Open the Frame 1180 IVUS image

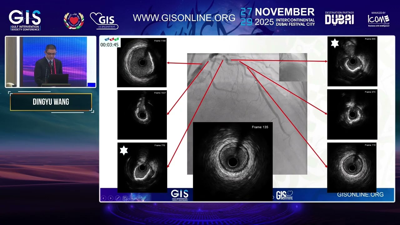pos(142,62)
